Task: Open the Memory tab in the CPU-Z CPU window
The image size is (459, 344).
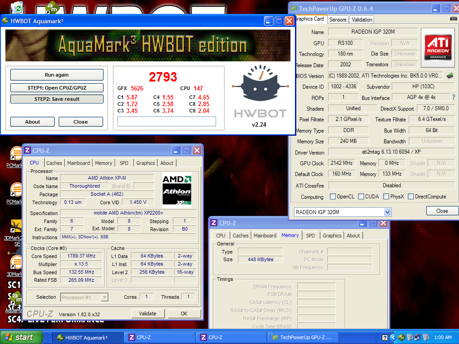Action: click(104, 163)
